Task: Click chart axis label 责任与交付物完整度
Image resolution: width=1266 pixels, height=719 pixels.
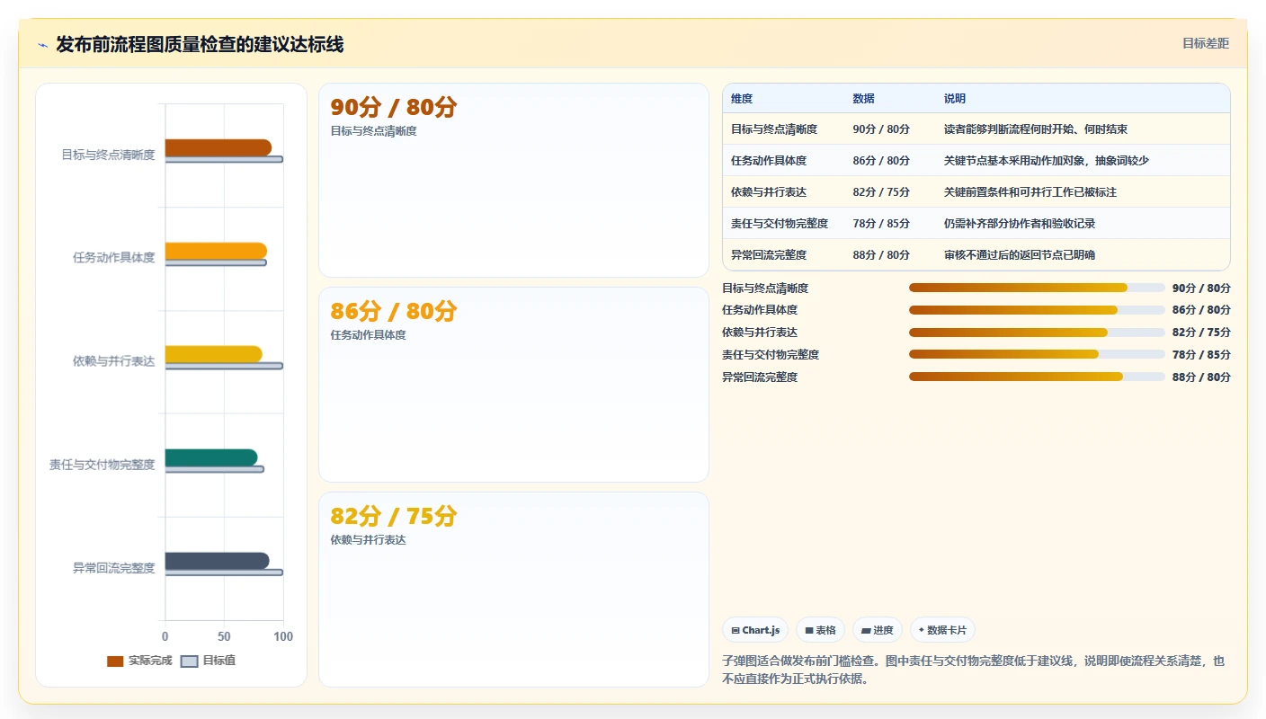Action: tap(103, 465)
